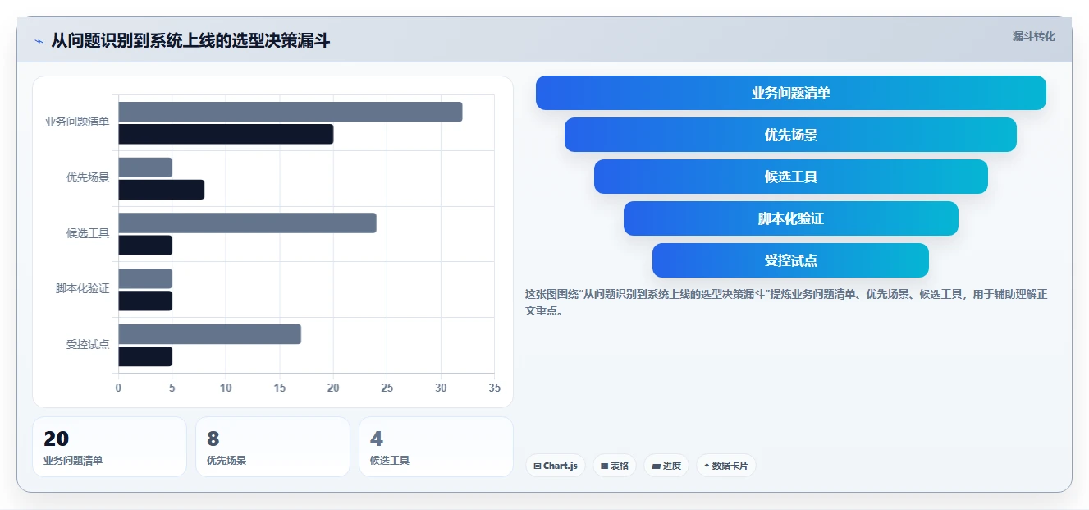Click the dark bar for 业务问题清单

[226, 134]
